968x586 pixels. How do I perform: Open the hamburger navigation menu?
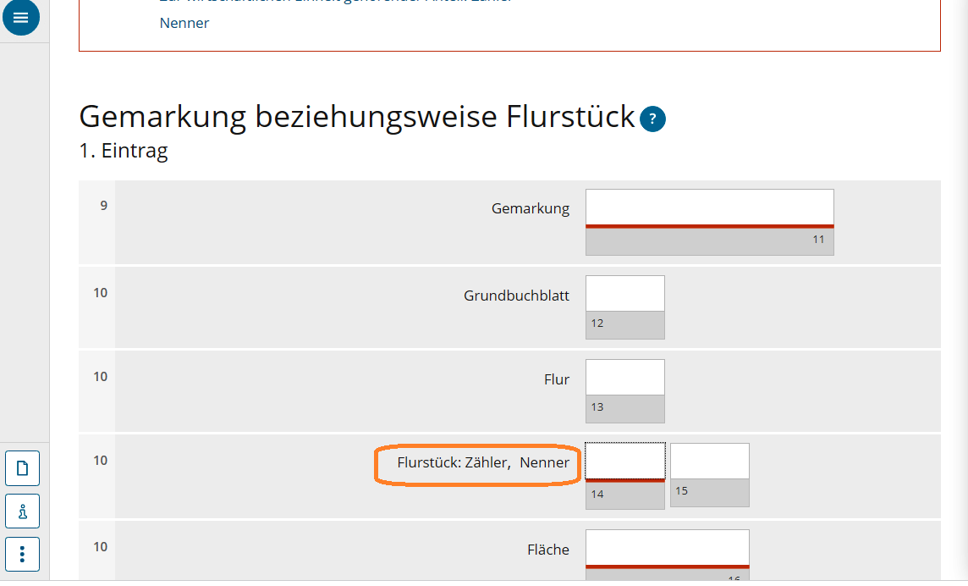(21, 17)
